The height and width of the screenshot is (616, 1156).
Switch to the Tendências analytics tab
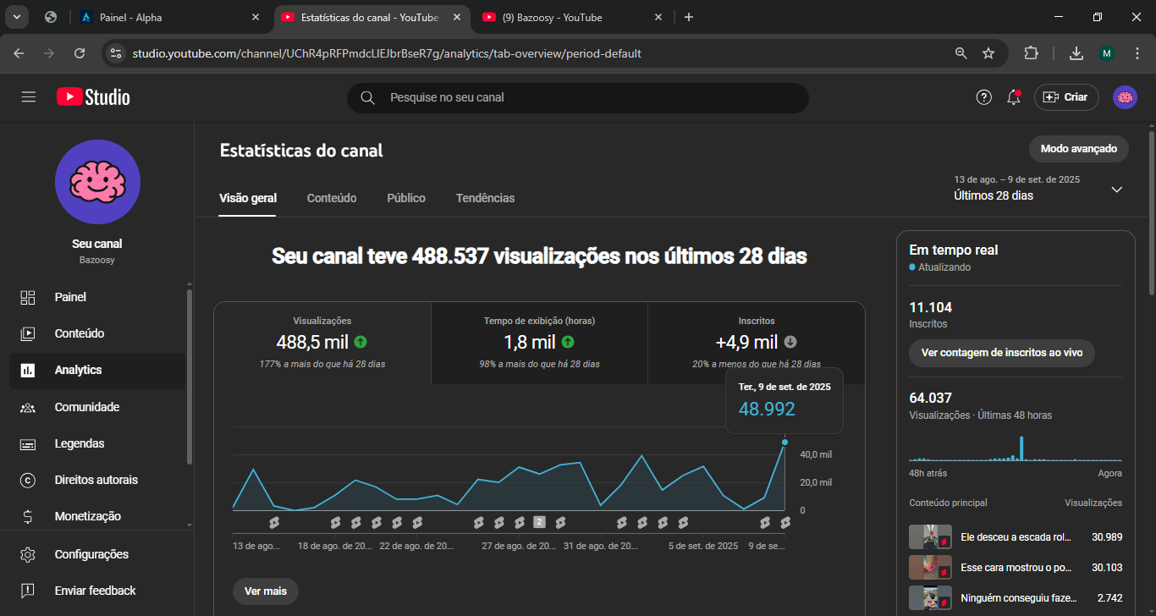click(485, 198)
